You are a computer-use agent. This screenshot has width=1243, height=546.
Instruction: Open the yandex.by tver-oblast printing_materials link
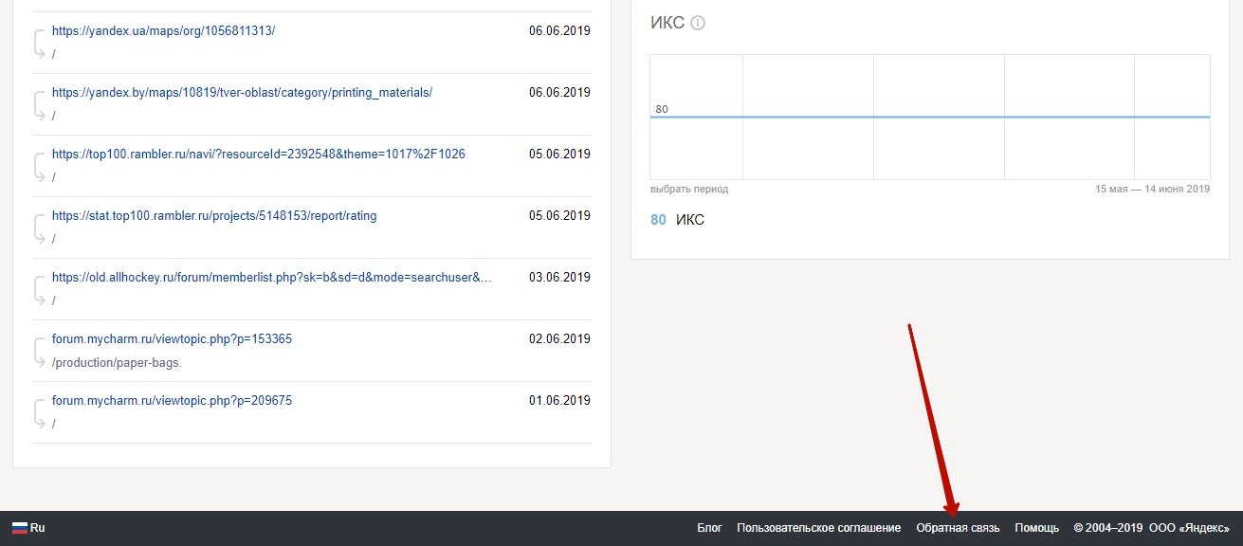(x=242, y=92)
